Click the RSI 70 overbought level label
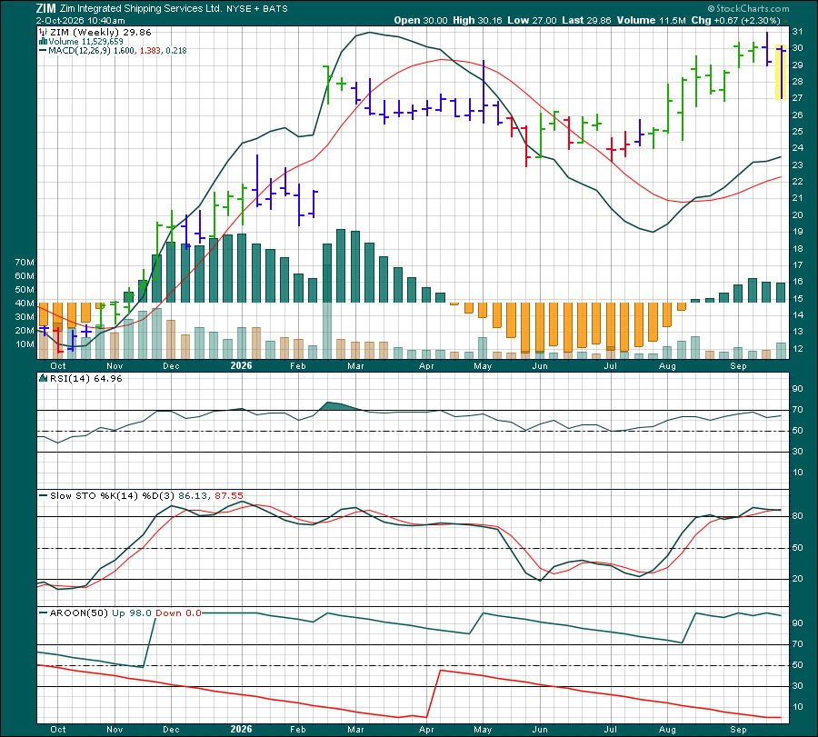This screenshot has height=737, width=818. point(798,410)
